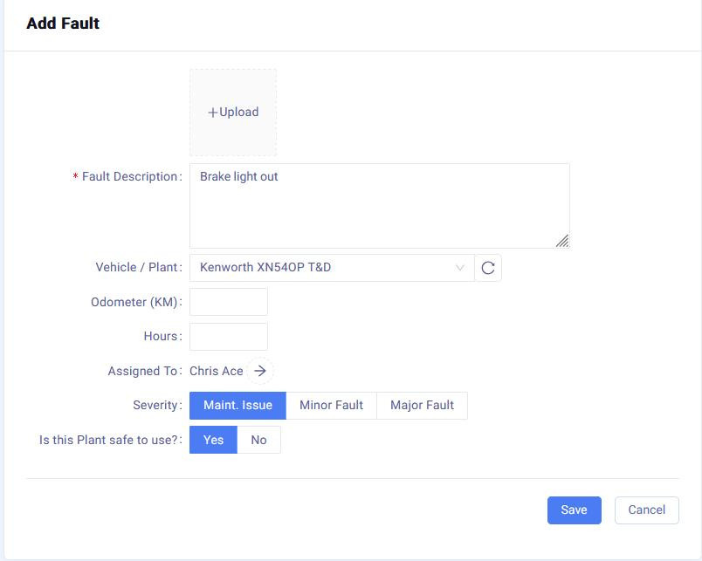Grab the textarea resize handle corner
Viewport: 702px width, 561px height.
point(562,241)
